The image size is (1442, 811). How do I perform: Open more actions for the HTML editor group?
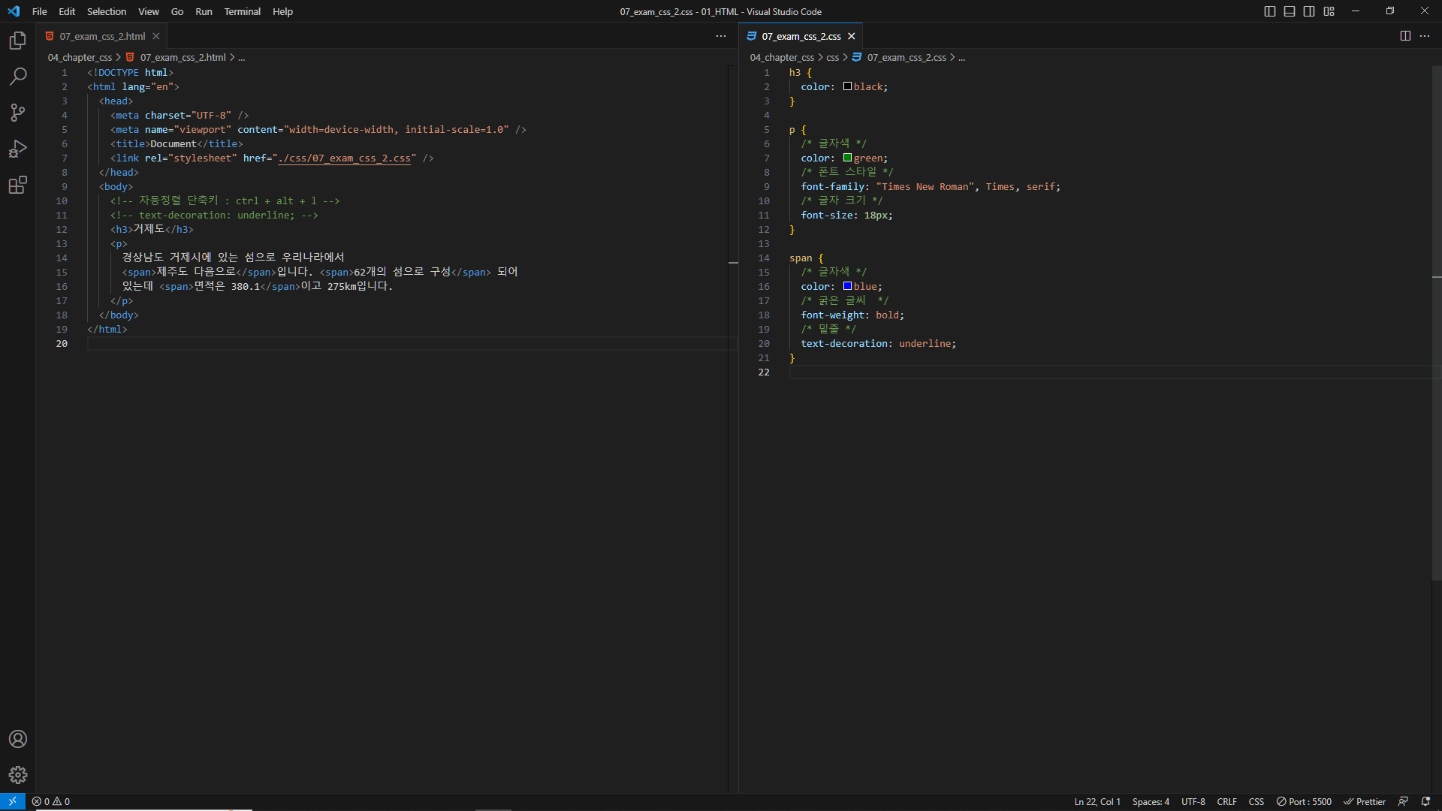[x=721, y=36]
